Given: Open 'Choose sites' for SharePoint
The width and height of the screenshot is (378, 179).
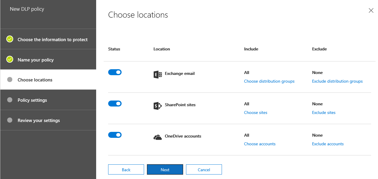Looking at the screenshot, I should click(x=255, y=112).
